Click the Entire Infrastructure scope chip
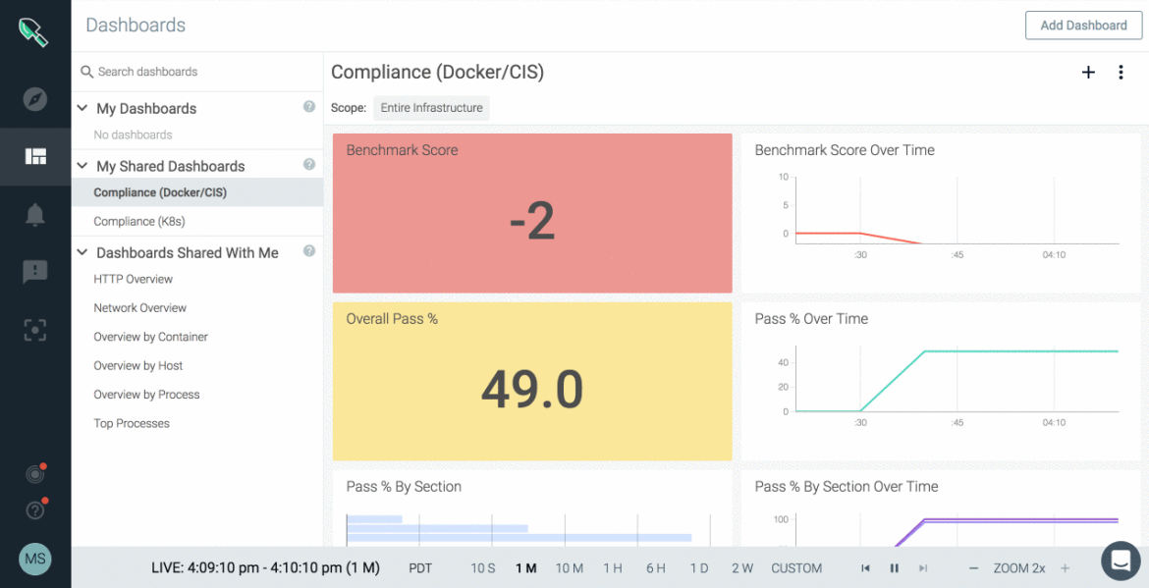This screenshot has width=1149, height=588. click(x=431, y=108)
